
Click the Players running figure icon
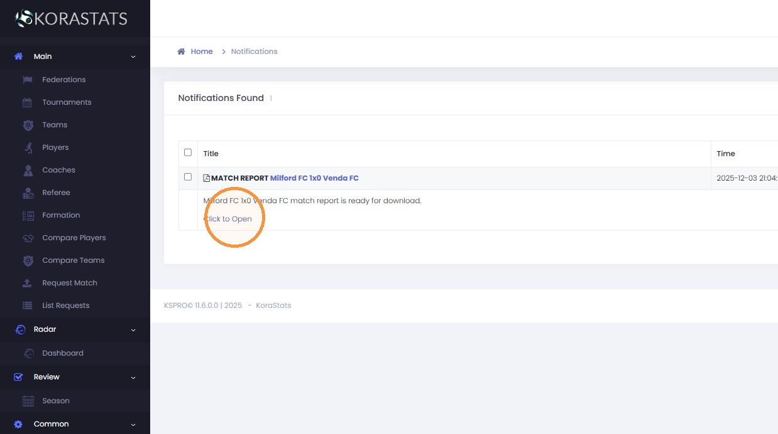pos(28,147)
